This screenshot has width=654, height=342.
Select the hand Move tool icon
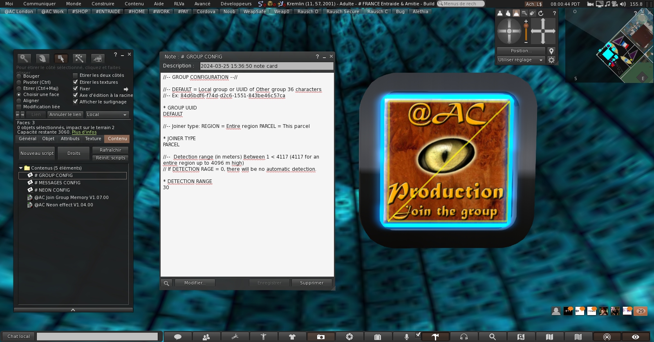pyautogui.click(x=42, y=58)
